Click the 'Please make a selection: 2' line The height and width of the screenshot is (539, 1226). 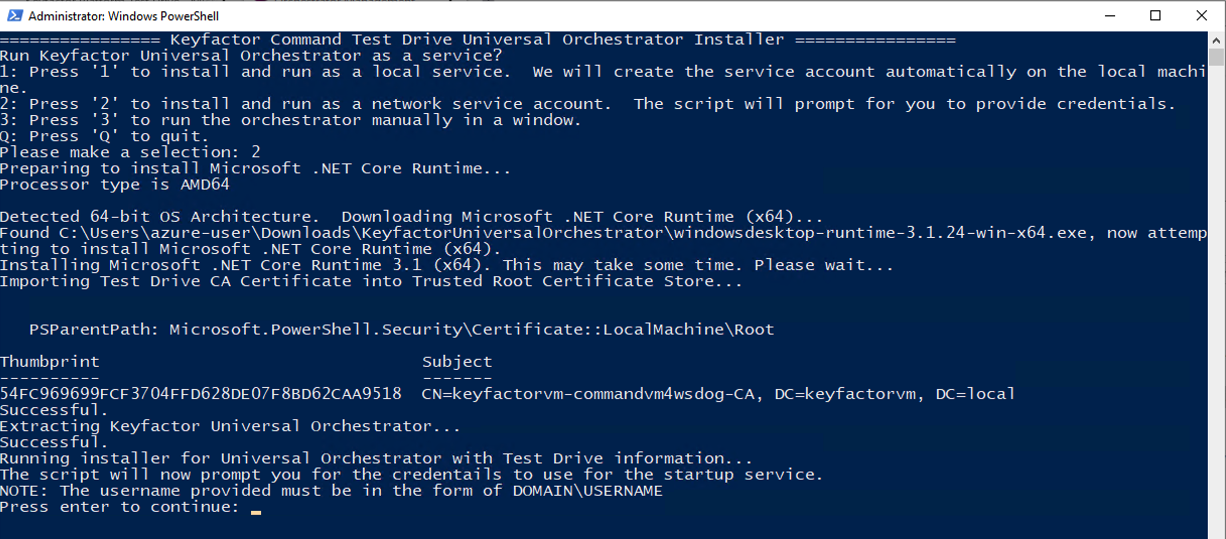click(x=130, y=152)
